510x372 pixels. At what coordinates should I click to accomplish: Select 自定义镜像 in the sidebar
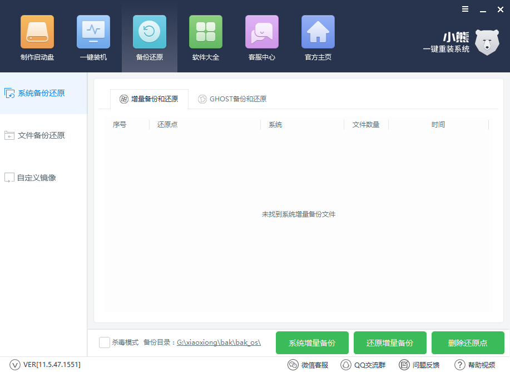36,178
